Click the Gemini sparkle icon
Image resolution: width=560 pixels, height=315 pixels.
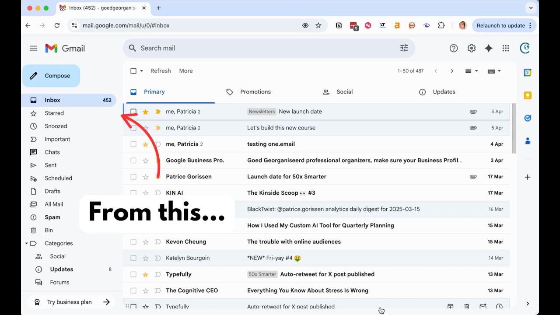click(489, 48)
